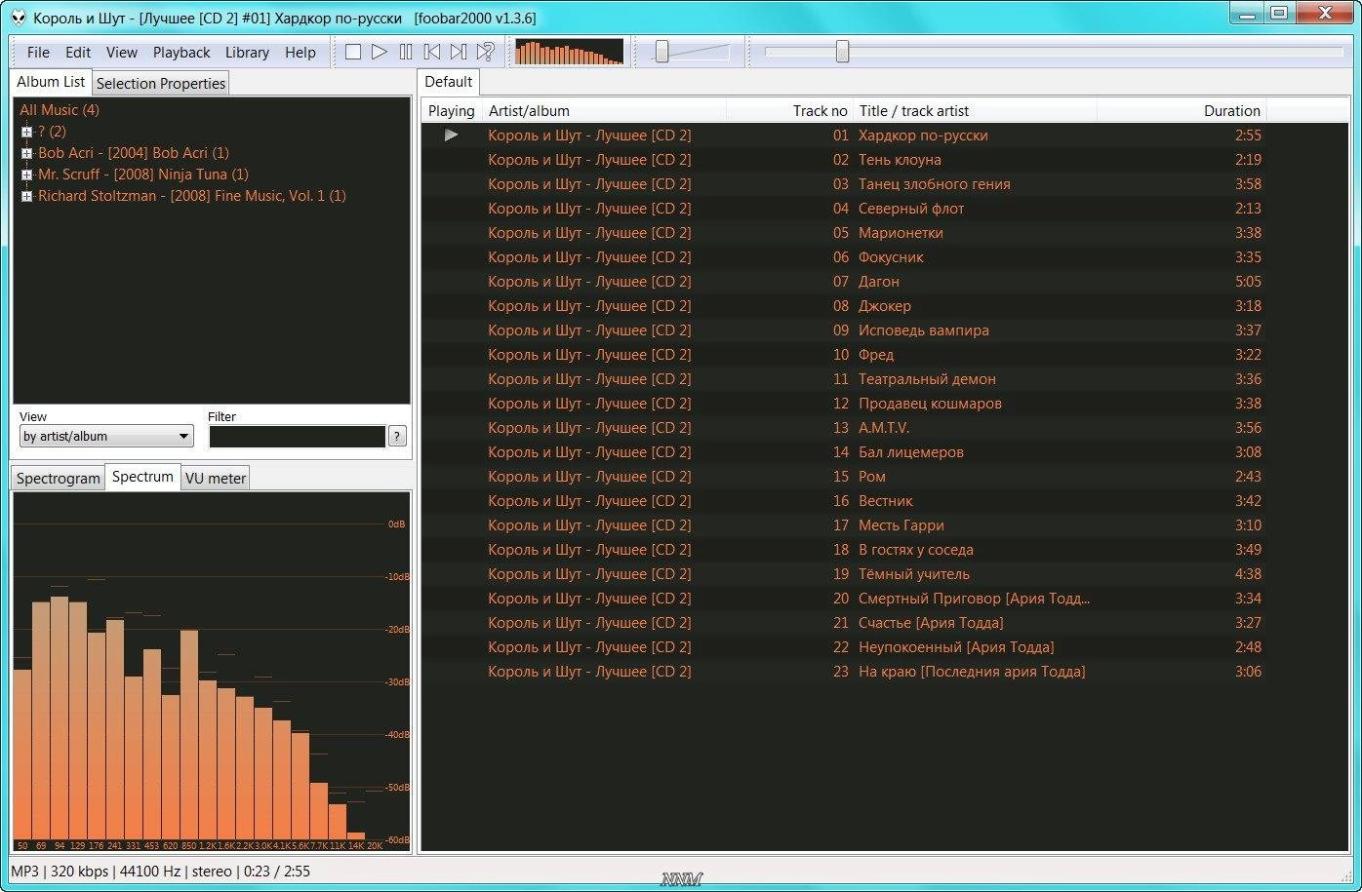Image resolution: width=1362 pixels, height=892 pixels.
Task: Expand the '? (2)' node in the album tree
Action: [x=26, y=132]
